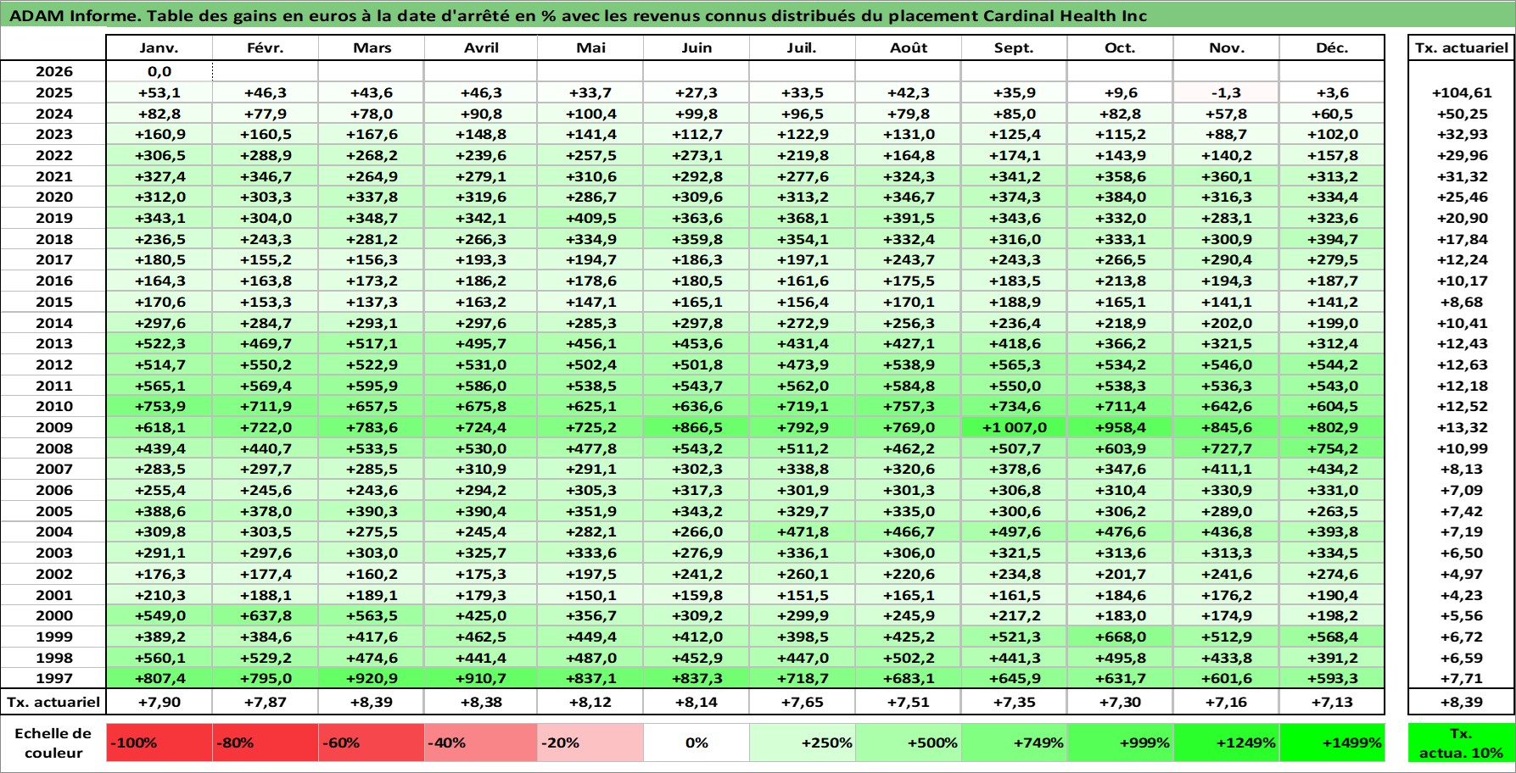1516x773 pixels.
Task: Click the ADAM Informe title banner
Action: tap(758, 15)
